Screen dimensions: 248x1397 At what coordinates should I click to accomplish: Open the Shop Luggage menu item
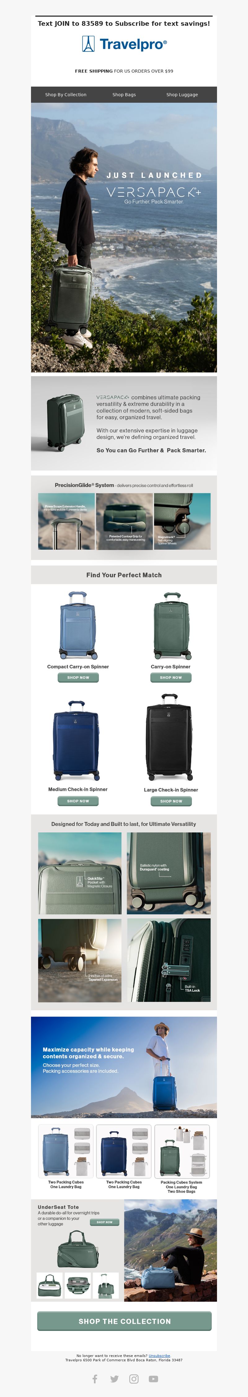coord(182,94)
